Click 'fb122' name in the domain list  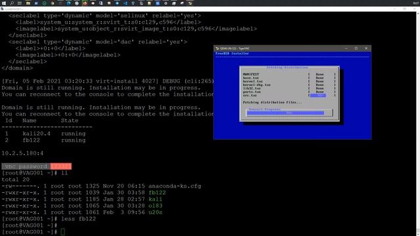31,140
